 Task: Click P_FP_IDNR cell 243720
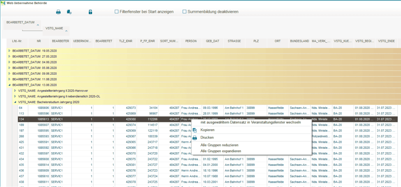coord(148,153)
